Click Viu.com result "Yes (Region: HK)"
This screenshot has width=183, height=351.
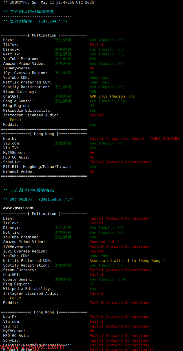click(107, 143)
